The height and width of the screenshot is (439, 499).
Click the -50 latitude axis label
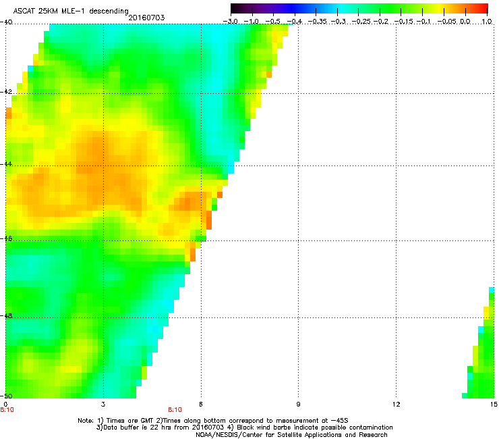pyautogui.click(x=6, y=396)
